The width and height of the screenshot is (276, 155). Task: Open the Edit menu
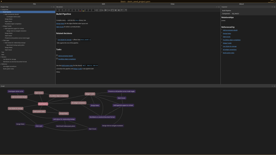pos(103,4)
